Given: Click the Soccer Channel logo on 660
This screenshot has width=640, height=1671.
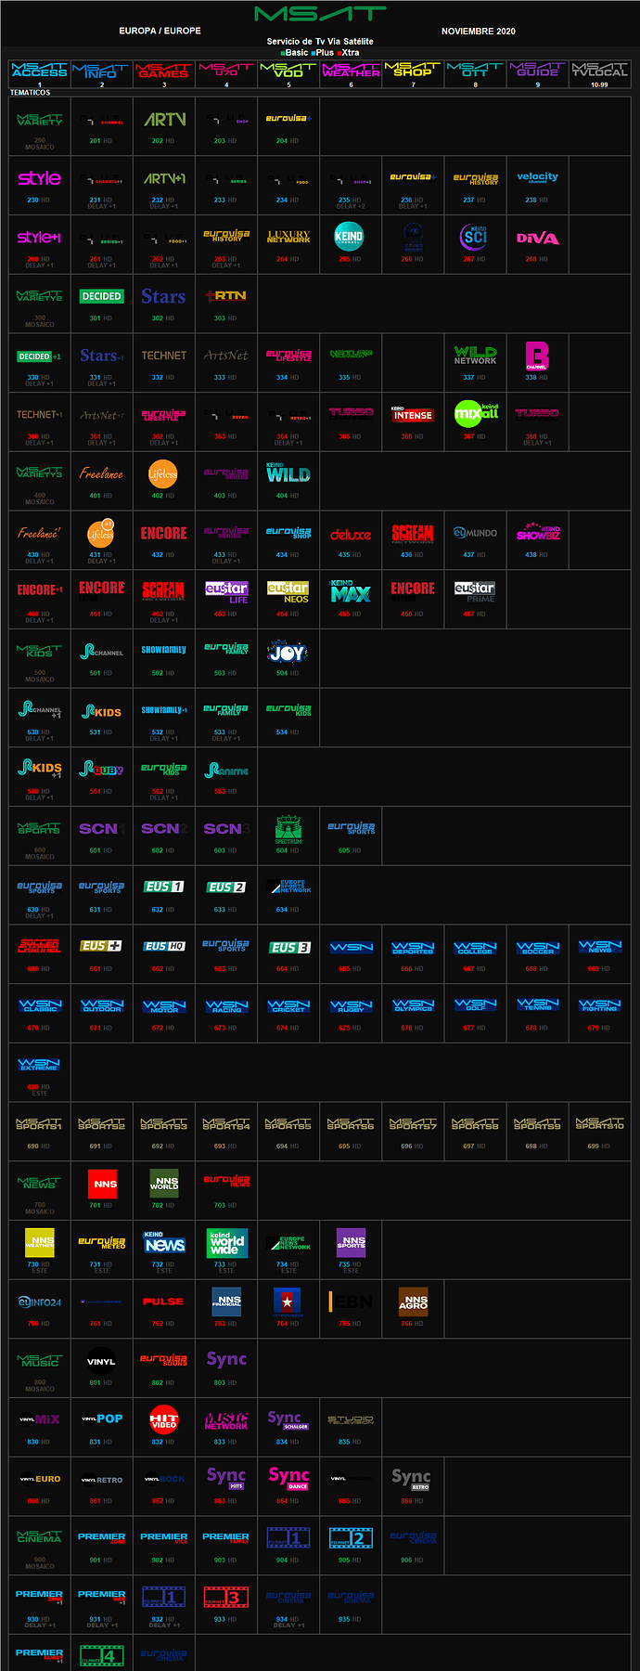Looking at the screenshot, I should [40, 946].
